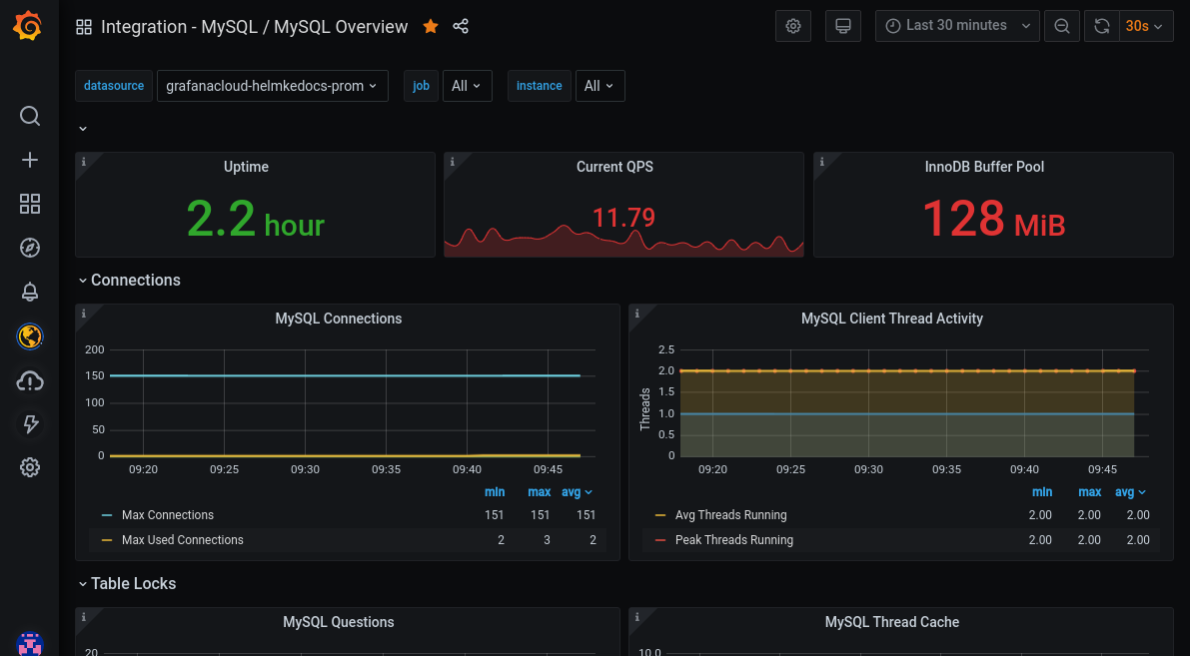This screenshot has height=656, width=1190.
Task: Open Explore compass icon in sidebar
Action: click(x=30, y=248)
